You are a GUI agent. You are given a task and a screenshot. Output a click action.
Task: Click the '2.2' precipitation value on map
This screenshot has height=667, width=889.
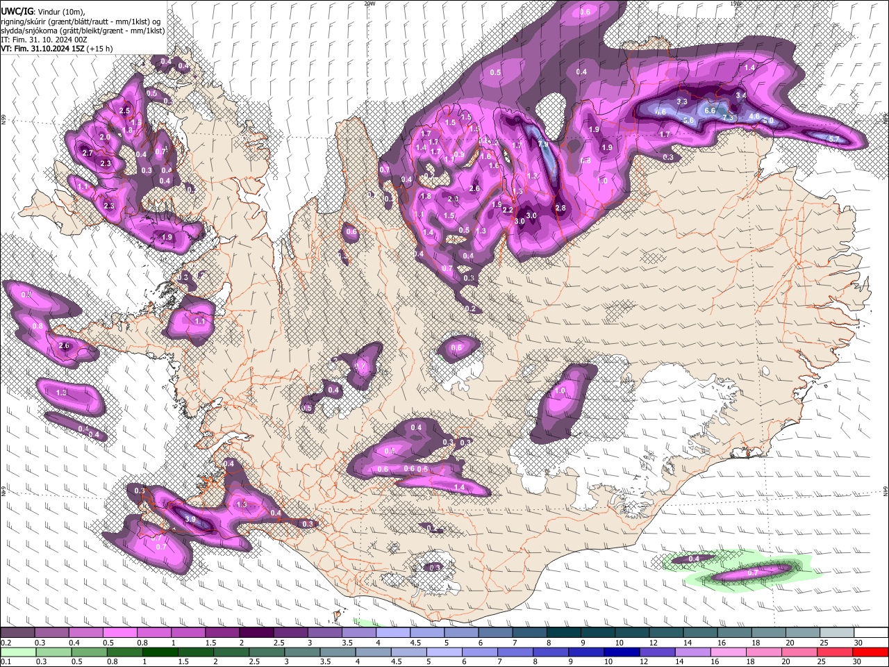[508, 210]
